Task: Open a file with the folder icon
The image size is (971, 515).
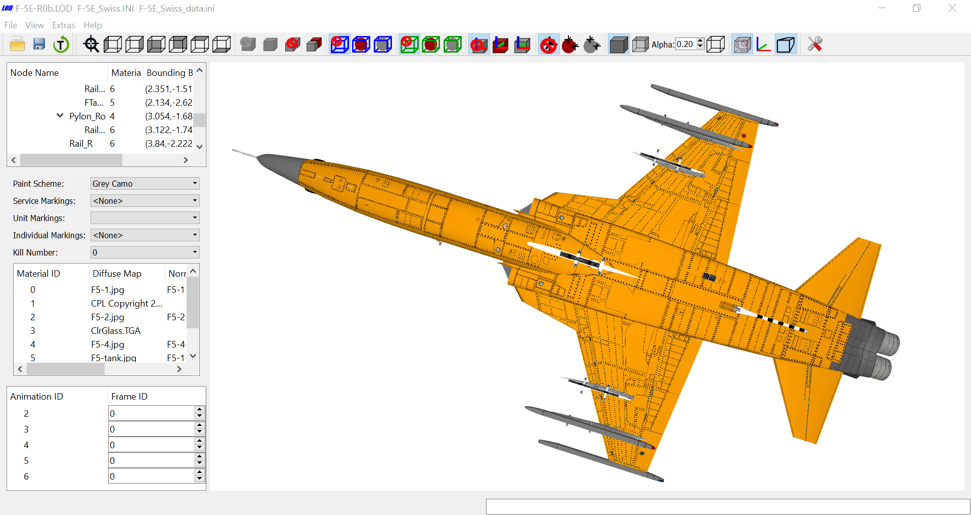Action: point(18,45)
